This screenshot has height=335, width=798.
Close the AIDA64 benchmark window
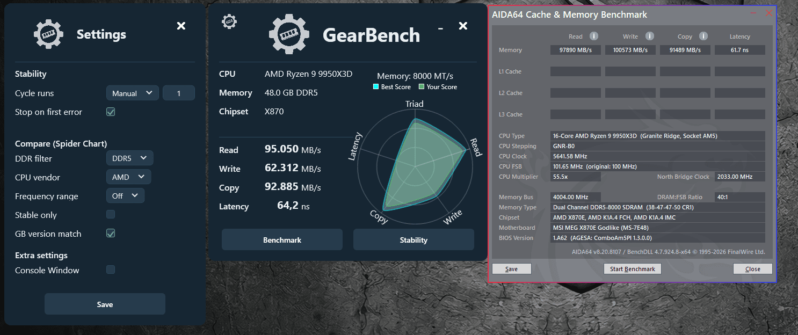(x=768, y=13)
